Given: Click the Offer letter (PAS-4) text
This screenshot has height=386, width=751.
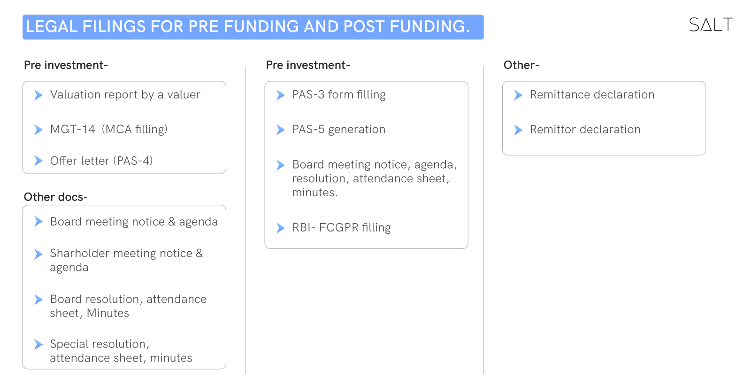Looking at the screenshot, I should pyautogui.click(x=101, y=161).
